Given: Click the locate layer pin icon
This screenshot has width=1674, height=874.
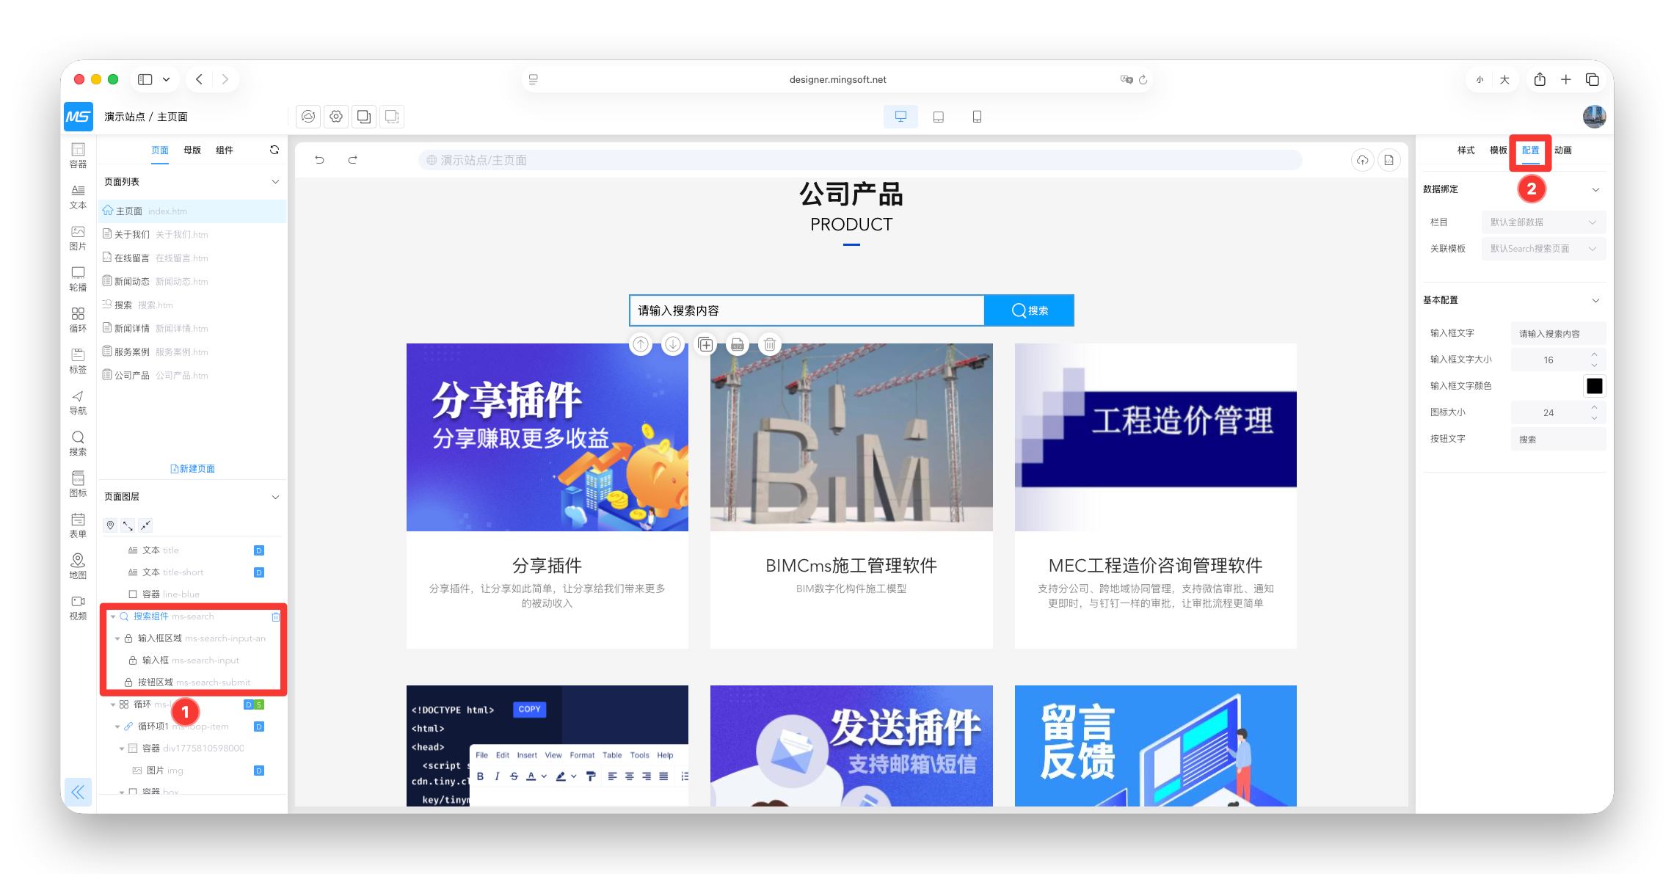Looking at the screenshot, I should coord(110,525).
